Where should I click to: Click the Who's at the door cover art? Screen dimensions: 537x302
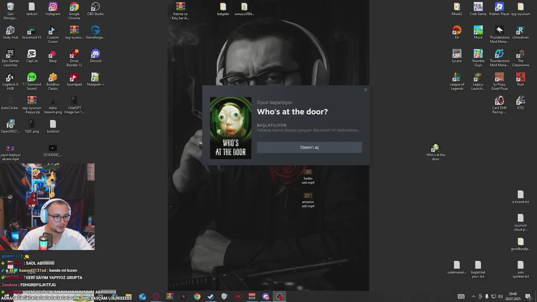(231, 128)
